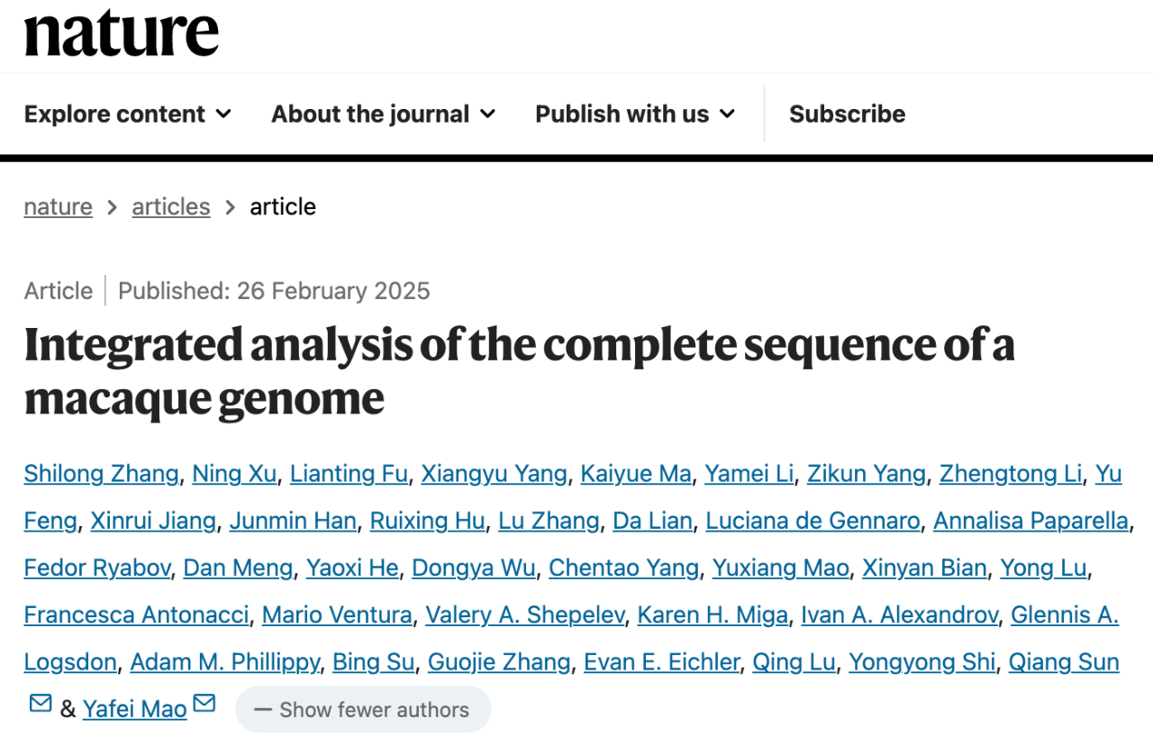Viewport: 1153px width, 746px height.
Task: Open author Luciana de Gennaro's details
Action: click(x=813, y=521)
